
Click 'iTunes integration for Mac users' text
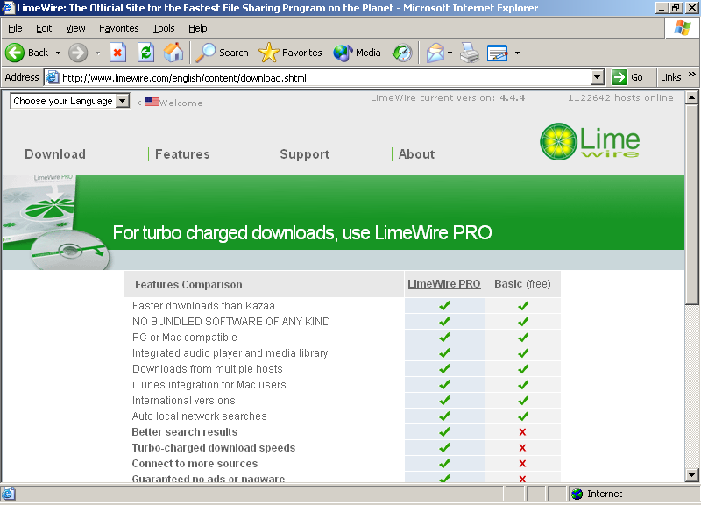click(x=209, y=385)
